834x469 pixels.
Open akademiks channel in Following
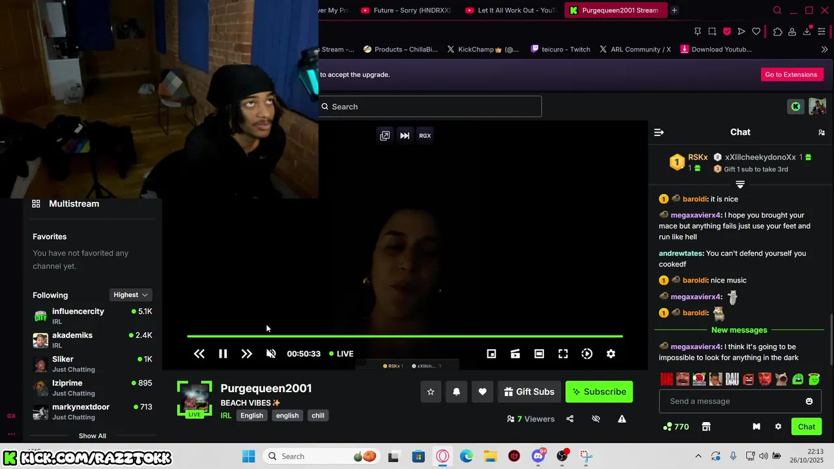[93, 340]
